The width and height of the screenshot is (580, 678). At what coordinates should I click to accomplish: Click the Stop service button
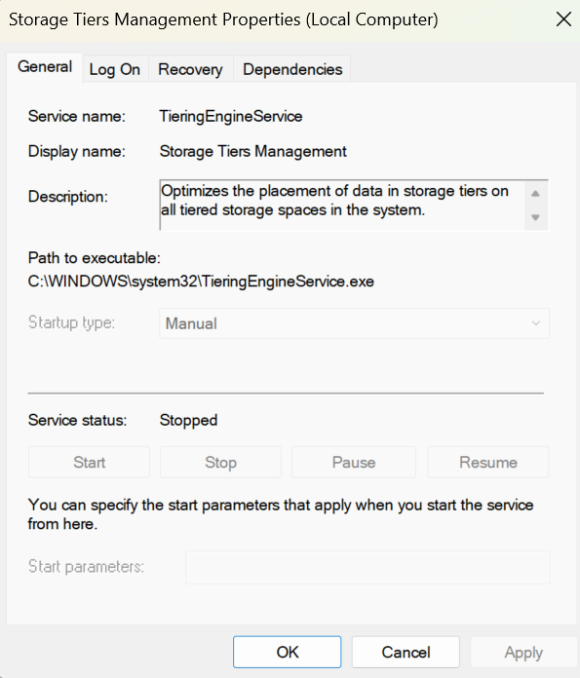(220, 463)
